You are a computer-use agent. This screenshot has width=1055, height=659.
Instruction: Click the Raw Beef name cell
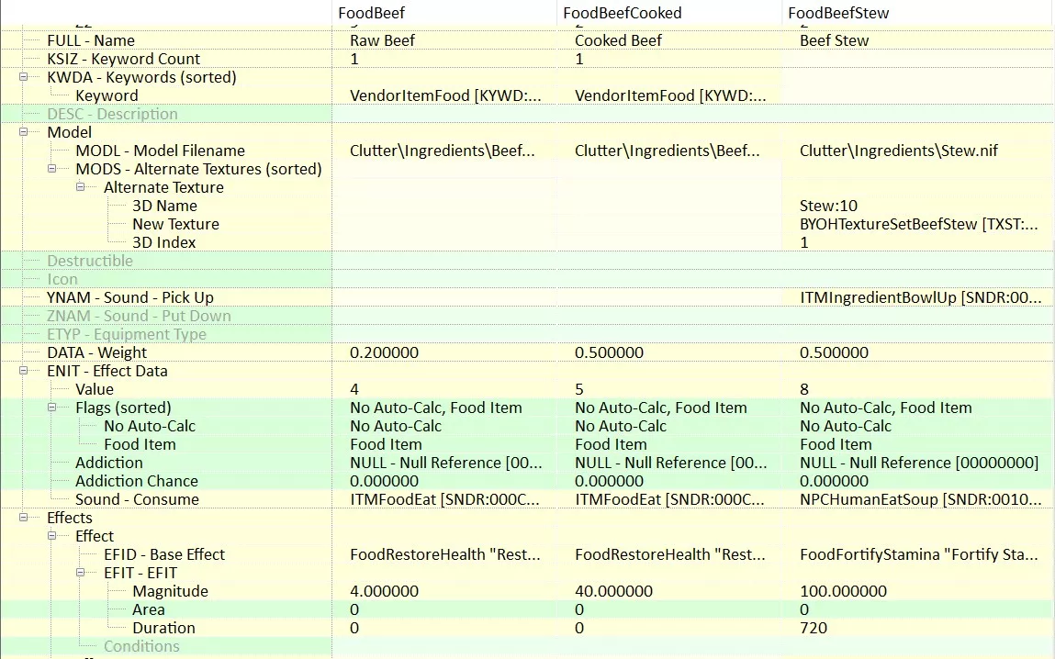coord(382,40)
